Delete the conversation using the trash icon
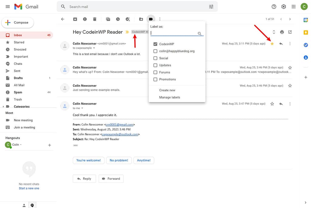The height and width of the screenshot is (208, 311). point(94,19)
